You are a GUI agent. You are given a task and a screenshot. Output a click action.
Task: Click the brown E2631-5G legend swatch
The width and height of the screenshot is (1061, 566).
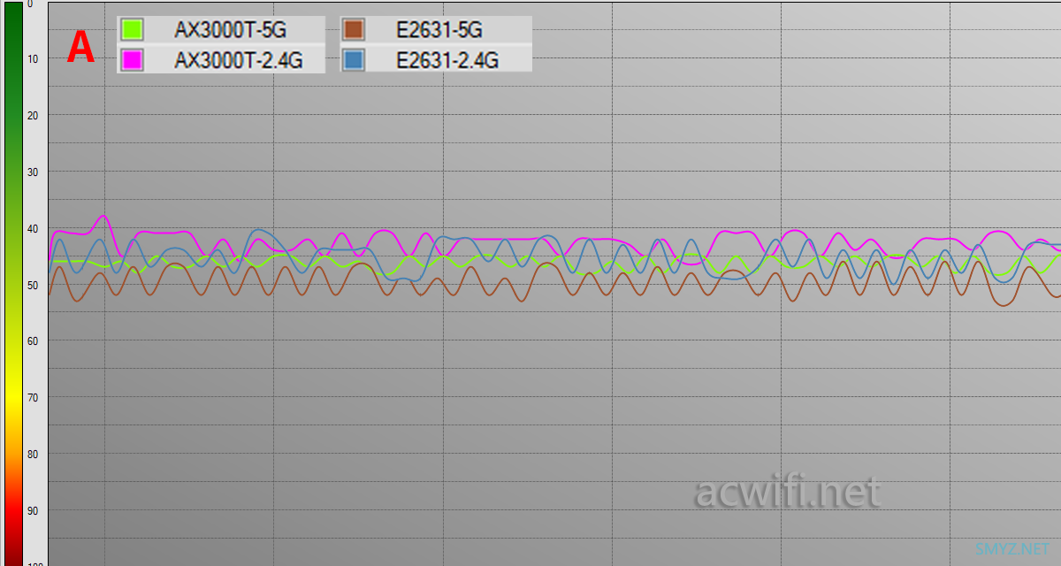coord(354,29)
